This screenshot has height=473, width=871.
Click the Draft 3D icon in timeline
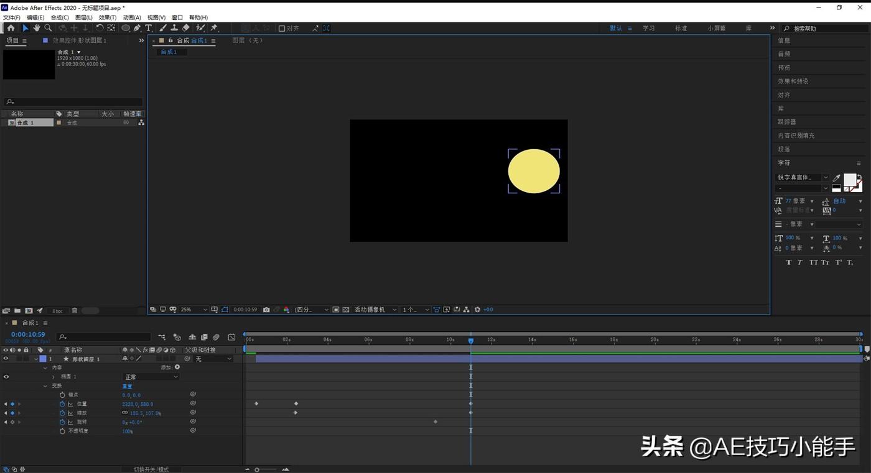click(177, 337)
